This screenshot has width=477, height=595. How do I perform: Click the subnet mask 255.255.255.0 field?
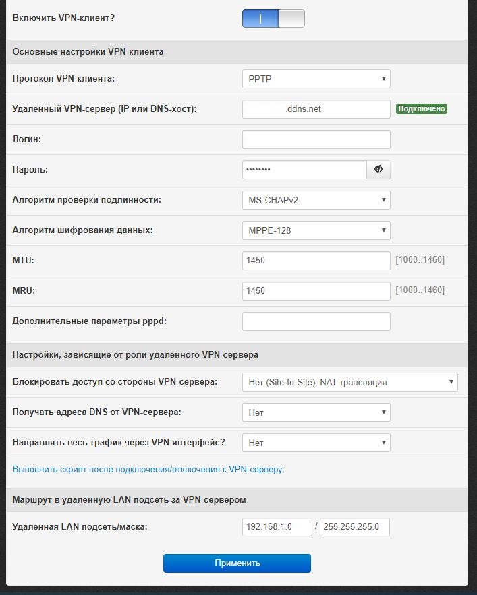355,527
